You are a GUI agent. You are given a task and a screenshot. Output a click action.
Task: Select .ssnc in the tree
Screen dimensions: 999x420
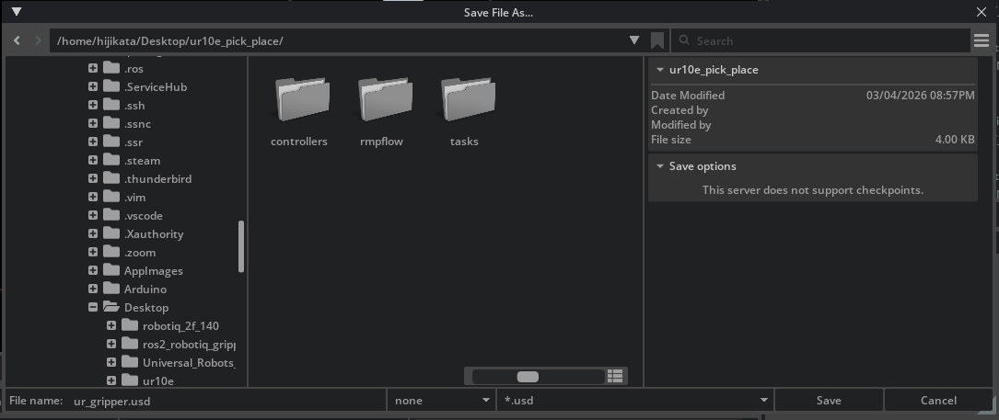pyautogui.click(x=137, y=123)
